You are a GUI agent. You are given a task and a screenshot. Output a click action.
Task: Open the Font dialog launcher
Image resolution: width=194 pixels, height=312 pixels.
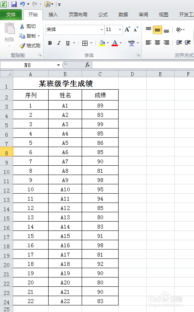tap(138, 55)
